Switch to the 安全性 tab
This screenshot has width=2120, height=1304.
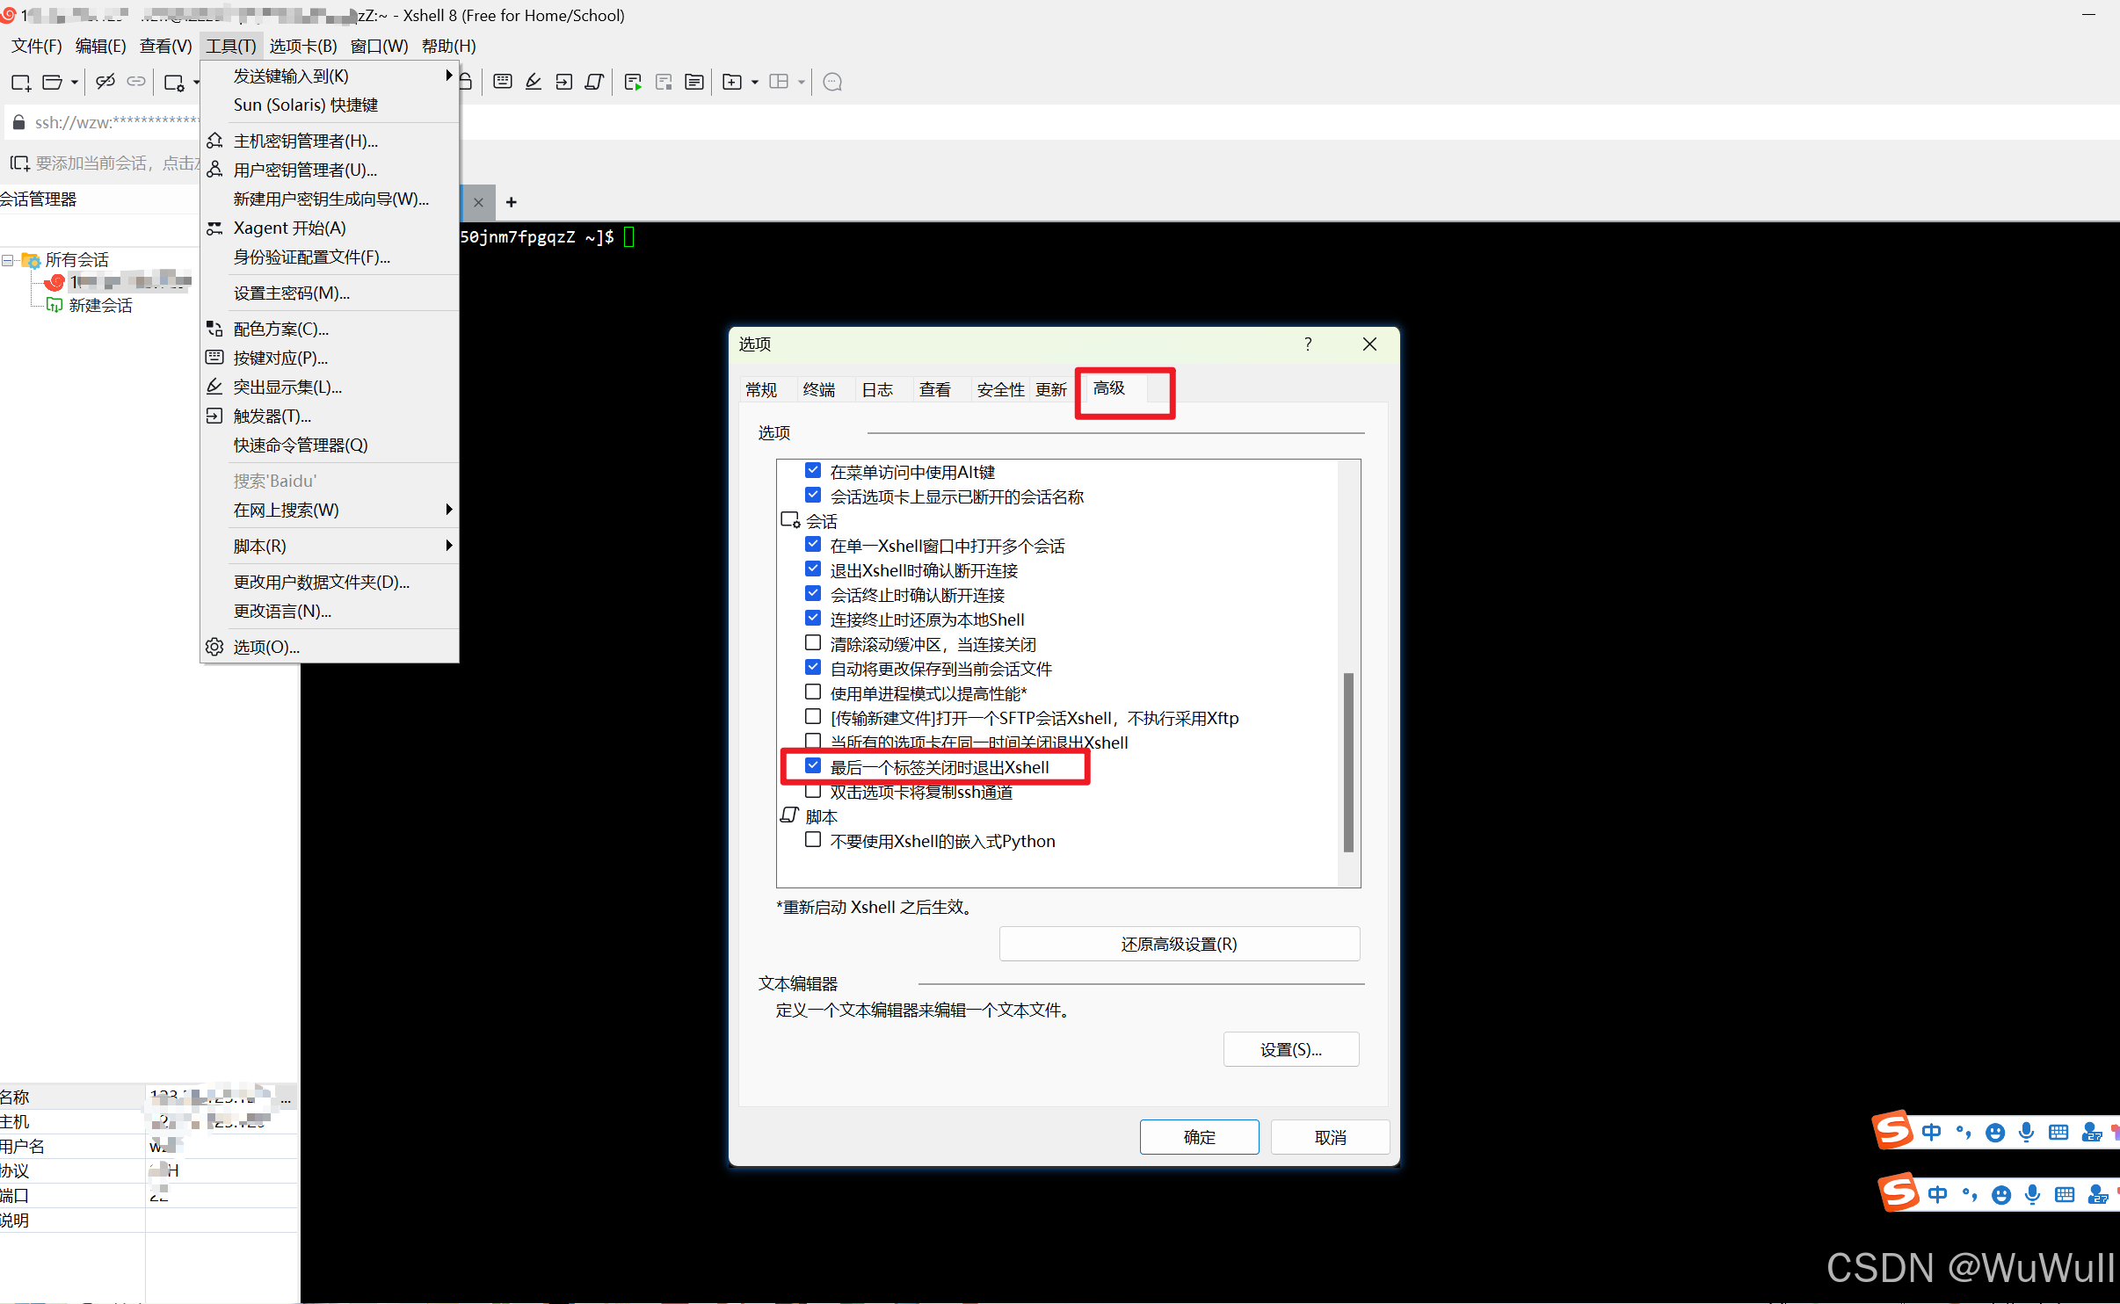(1000, 389)
